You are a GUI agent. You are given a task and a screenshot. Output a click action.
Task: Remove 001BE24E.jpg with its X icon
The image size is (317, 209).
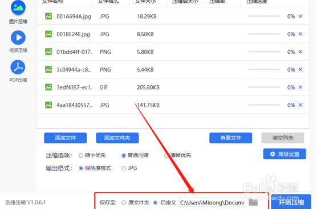[x=300, y=34]
